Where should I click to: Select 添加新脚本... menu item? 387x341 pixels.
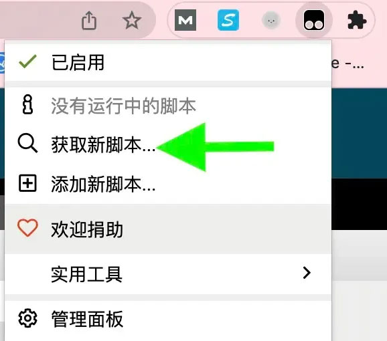[x=168, y=184]
